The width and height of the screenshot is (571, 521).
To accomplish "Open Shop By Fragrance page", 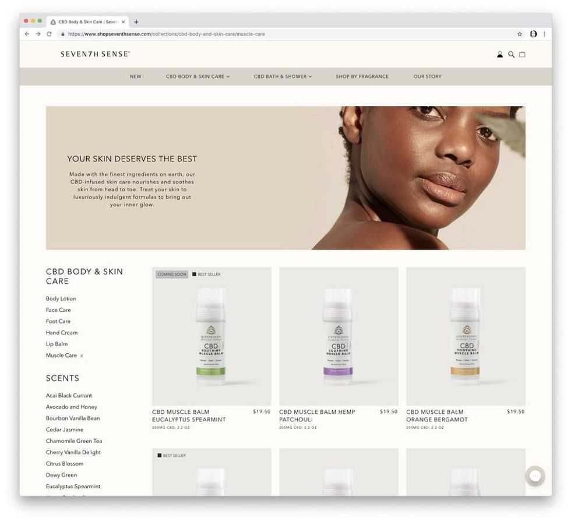I will [362, 76].
